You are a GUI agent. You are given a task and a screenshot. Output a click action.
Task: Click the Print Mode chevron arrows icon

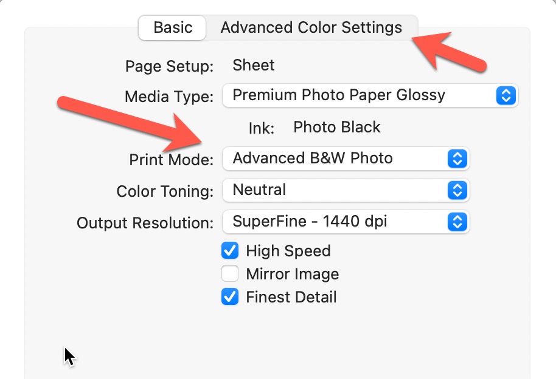pos(457,159)
